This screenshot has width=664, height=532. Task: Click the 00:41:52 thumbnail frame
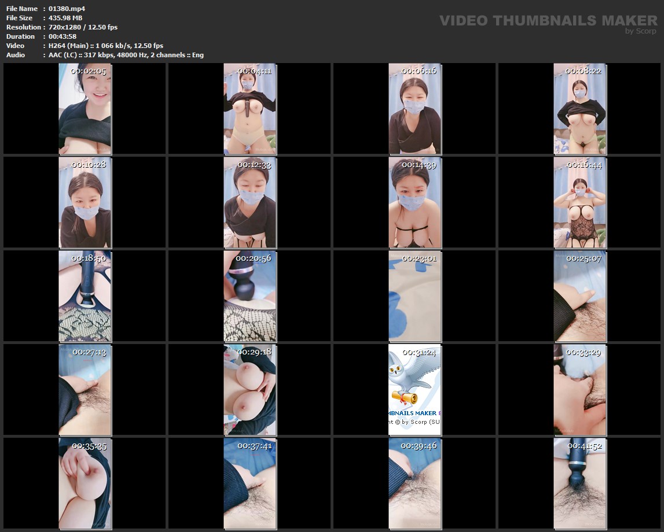point(579,483)
